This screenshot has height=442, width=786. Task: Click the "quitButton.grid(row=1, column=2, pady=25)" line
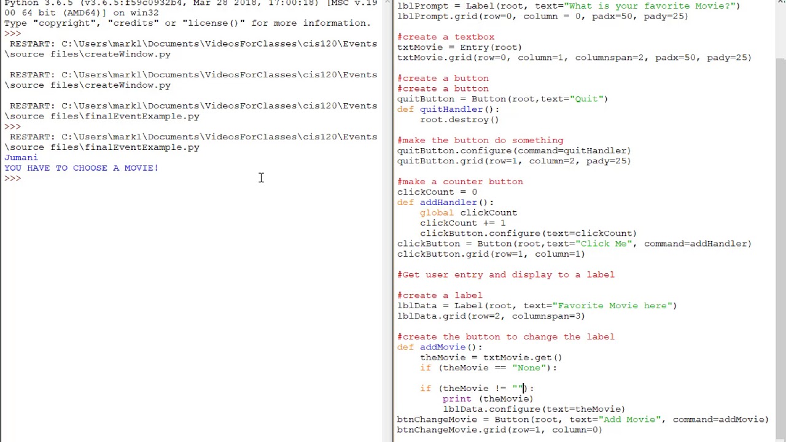click(514, 161)
